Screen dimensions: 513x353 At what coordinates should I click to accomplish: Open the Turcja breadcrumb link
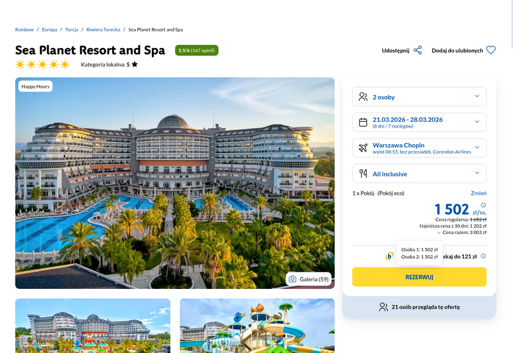click(x=72, y=29)
